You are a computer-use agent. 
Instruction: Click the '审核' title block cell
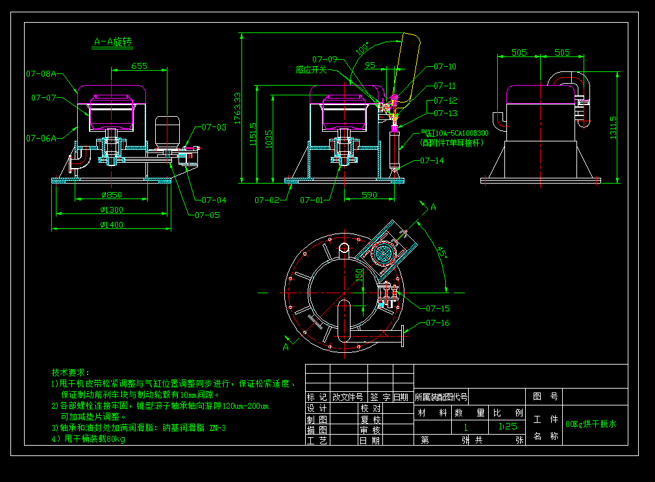pyautogui.click(x=371, y=430)
